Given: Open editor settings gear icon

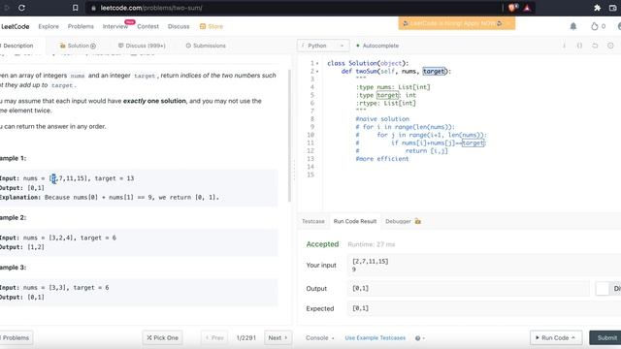Looking at the screenshot, I should (x=610, y=46).
